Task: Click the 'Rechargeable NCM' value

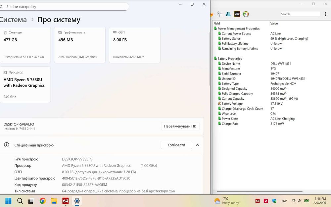Action: (283, 84)
